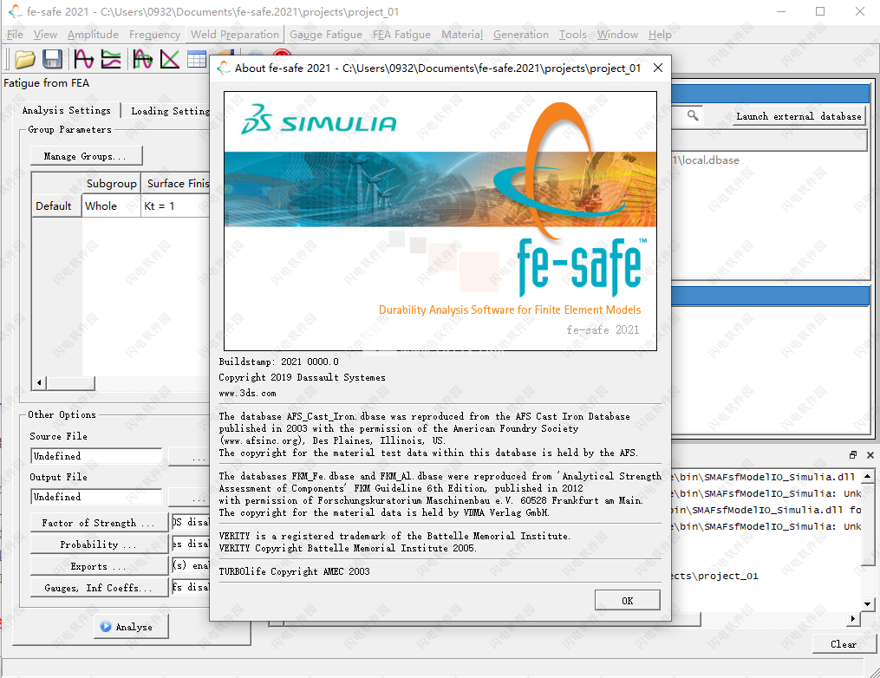Viewport: 880px width, 678px height.
Task: Switch to the Analysis Settings tab
Action: tap(66, 110)
